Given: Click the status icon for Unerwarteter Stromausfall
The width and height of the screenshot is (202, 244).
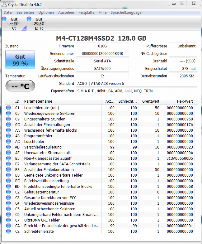Looking at the screenshot, I should (8, 153).
